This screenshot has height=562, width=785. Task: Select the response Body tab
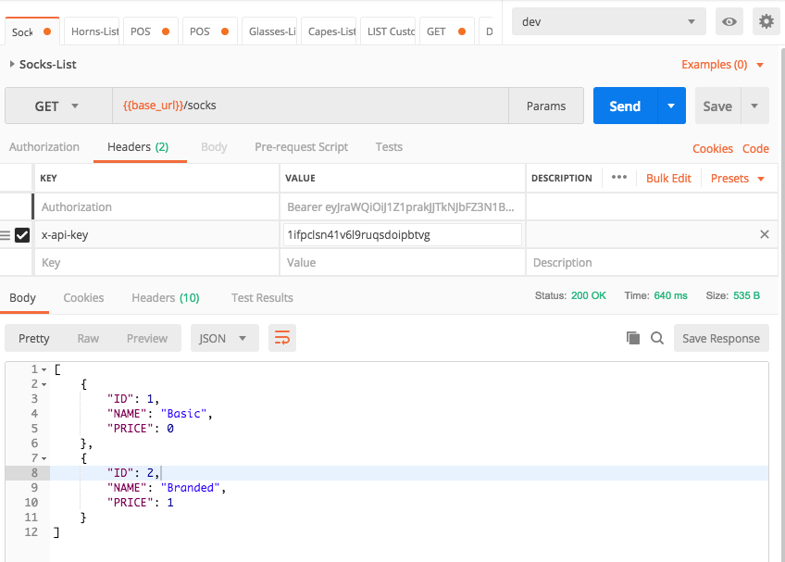tap(22, 297)
